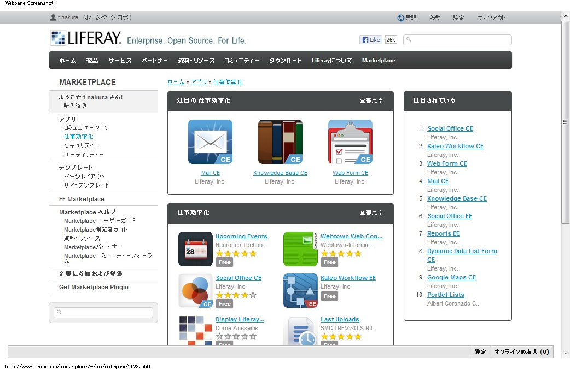The height and width of the screenshot is (369, 570).
Task: Click the Facebook Like button
Action: click(370, 39)
